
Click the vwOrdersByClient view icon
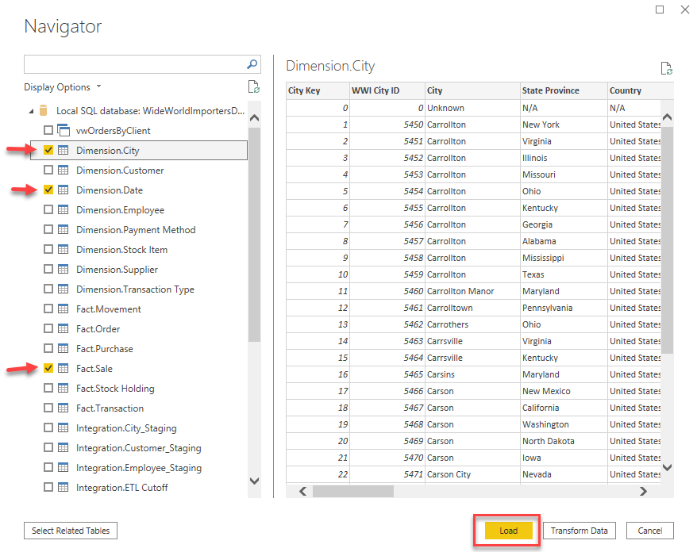point(64,130)
